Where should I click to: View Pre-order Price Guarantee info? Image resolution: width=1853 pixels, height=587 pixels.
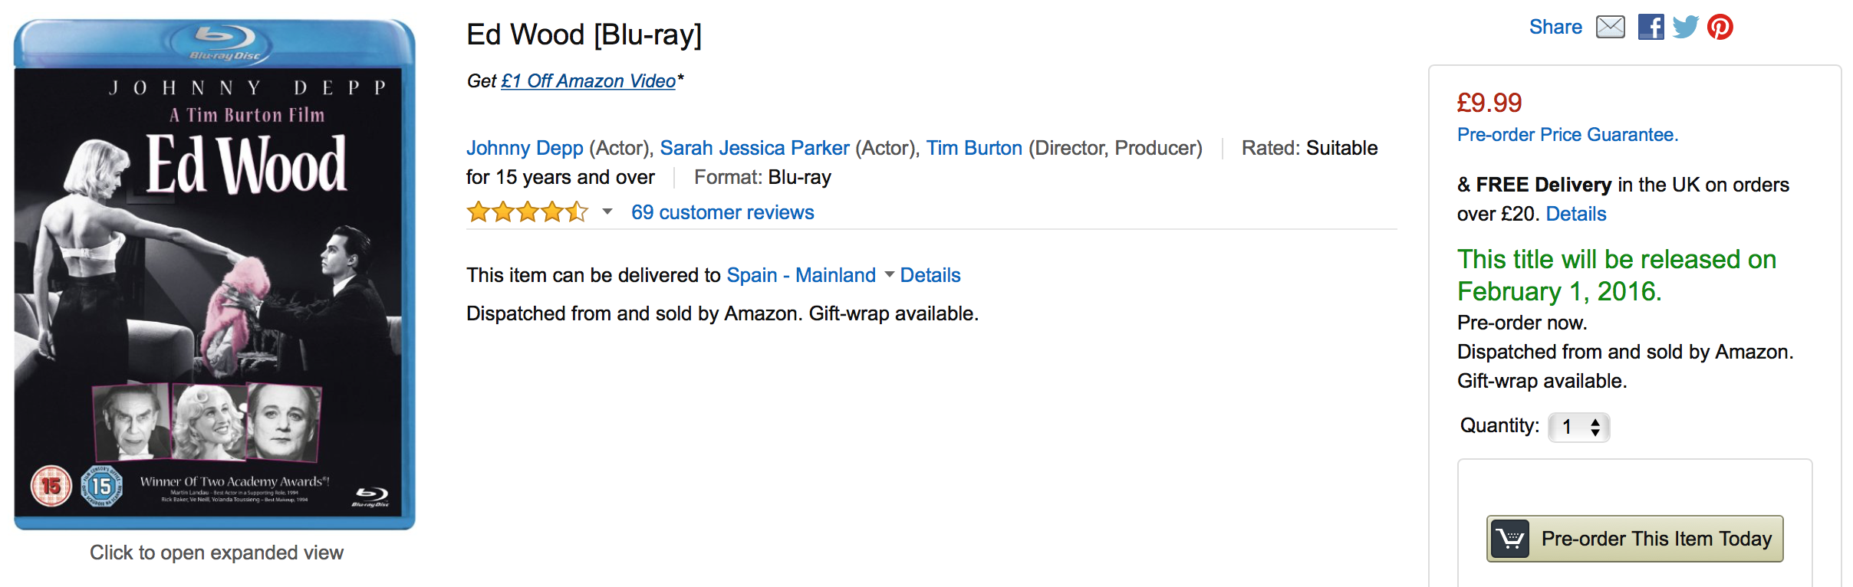1568,135
